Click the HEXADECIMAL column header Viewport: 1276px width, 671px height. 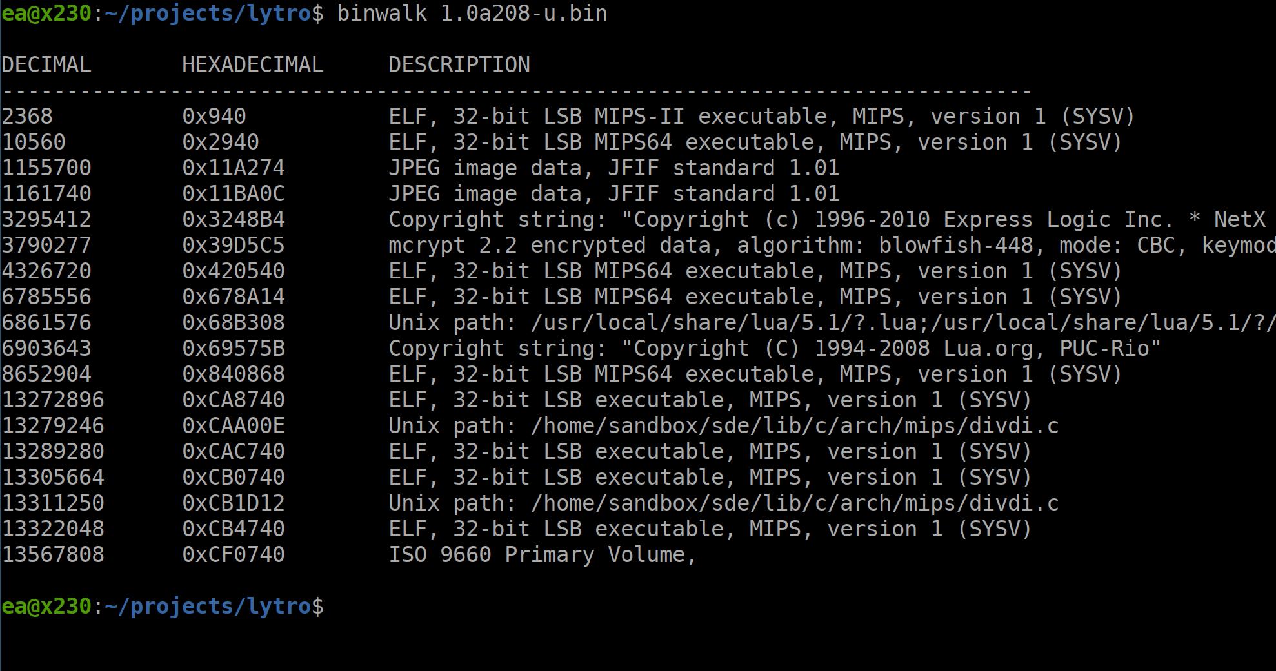[253, 64]
